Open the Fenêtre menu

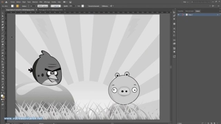click(54, 2)
